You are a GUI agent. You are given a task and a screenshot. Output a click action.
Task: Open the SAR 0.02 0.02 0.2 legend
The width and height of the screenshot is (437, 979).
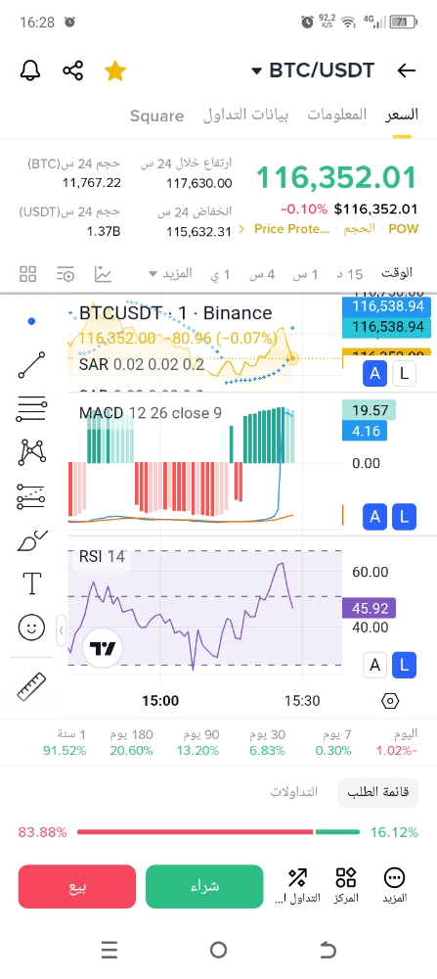[x=142, y=364]
